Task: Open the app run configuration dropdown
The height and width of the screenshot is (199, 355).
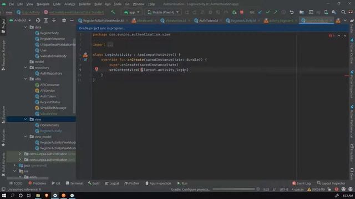Action: coord(132,12)
